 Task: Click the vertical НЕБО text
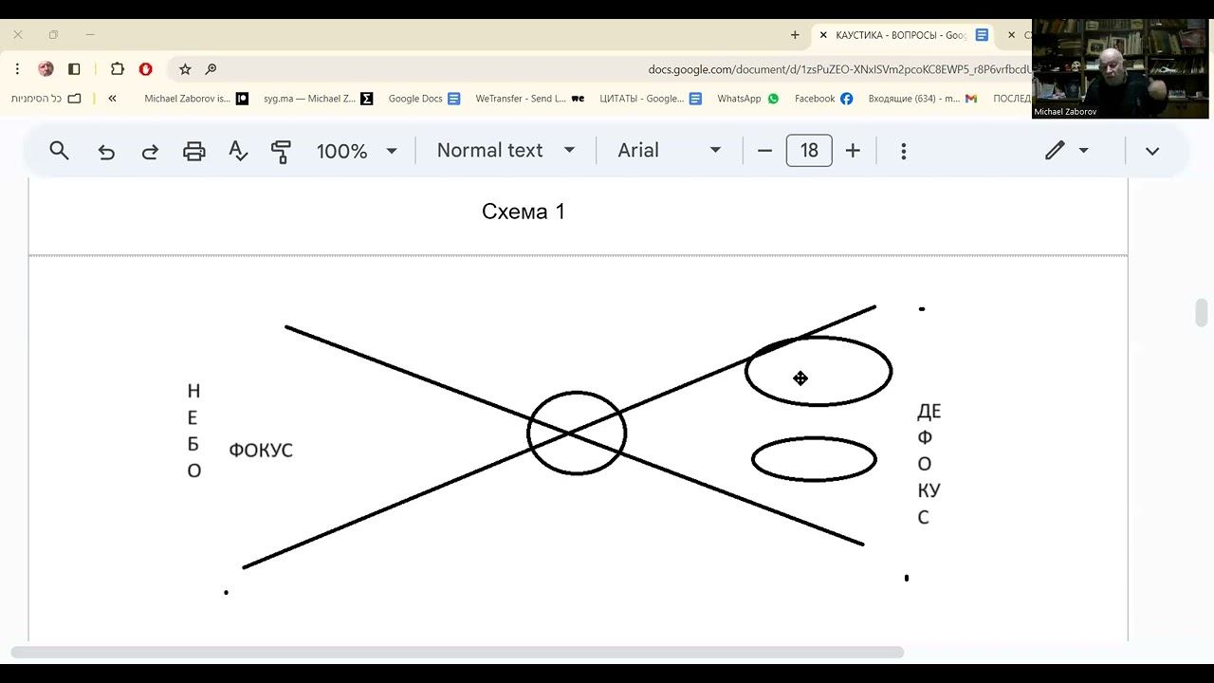click(193, 431)
